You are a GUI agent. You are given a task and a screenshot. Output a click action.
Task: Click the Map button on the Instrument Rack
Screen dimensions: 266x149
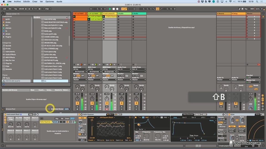point(30,114)
